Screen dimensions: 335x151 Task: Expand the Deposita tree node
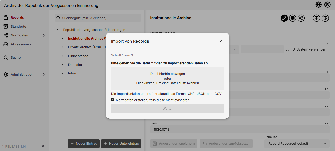click(x=62, y=65)
